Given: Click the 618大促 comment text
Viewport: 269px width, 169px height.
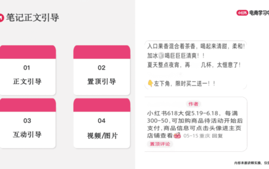Looking at the screenshot, I should click(195, 124).
